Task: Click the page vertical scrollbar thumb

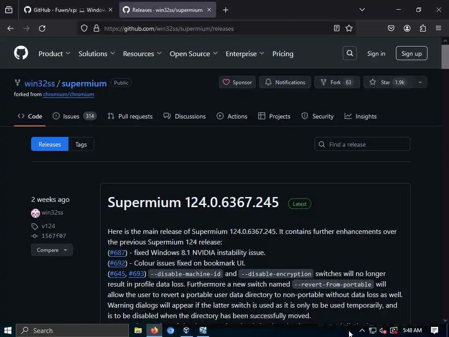Action: (445, 57)
